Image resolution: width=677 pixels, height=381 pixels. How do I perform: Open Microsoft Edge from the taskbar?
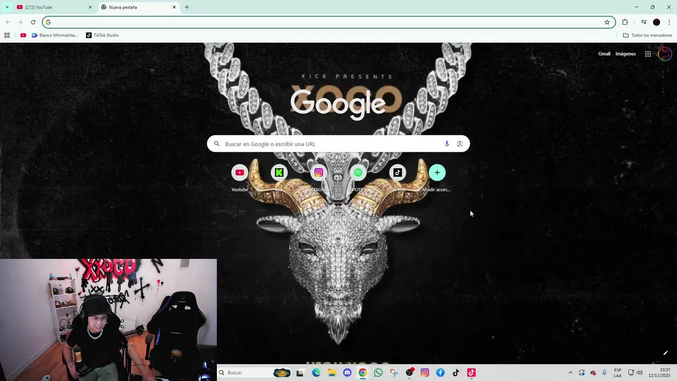(316, 373)
